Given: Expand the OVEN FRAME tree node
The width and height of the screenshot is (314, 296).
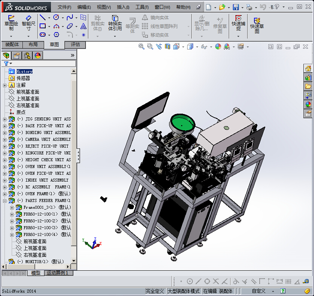Looking at the screenshot, I should [5, 194].
